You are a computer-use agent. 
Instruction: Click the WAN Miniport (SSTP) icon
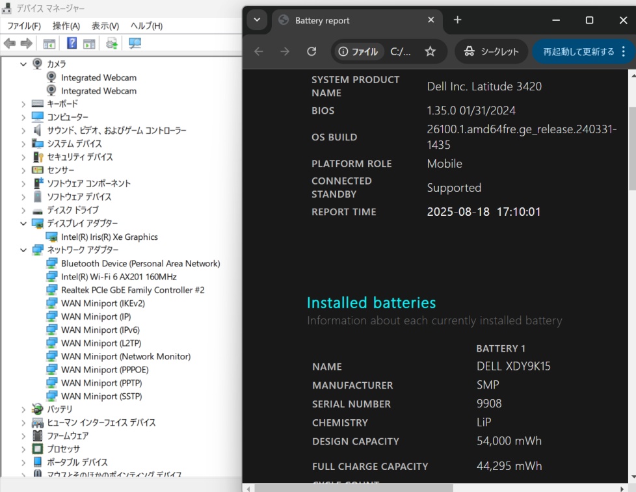point(51,396)
